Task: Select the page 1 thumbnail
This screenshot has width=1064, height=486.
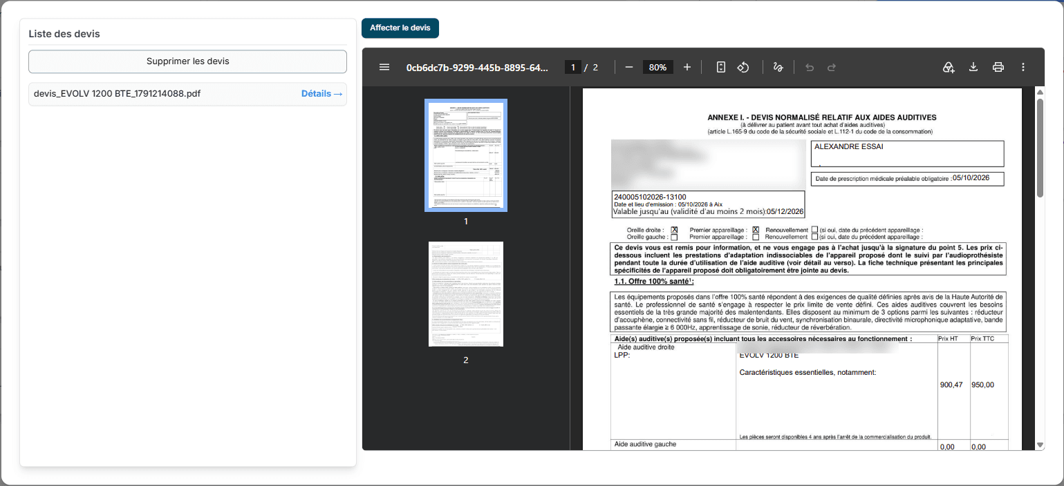Action: click(466, 155)
